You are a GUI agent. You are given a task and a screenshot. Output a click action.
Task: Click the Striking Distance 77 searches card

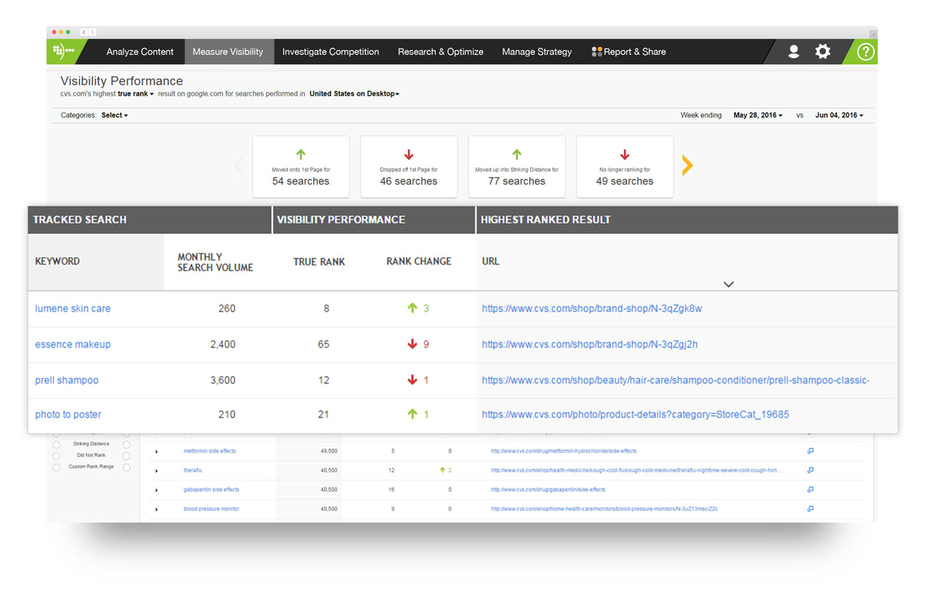click(517, 166)
